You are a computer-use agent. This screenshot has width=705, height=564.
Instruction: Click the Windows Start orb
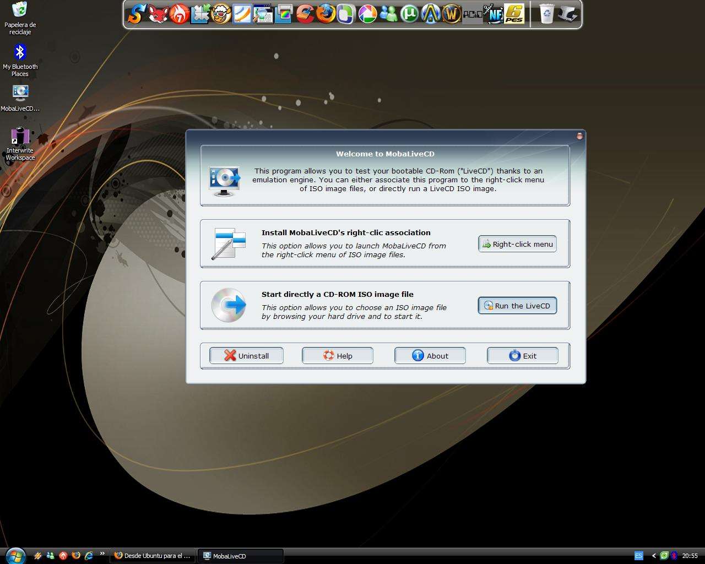[x=15, y=555]
